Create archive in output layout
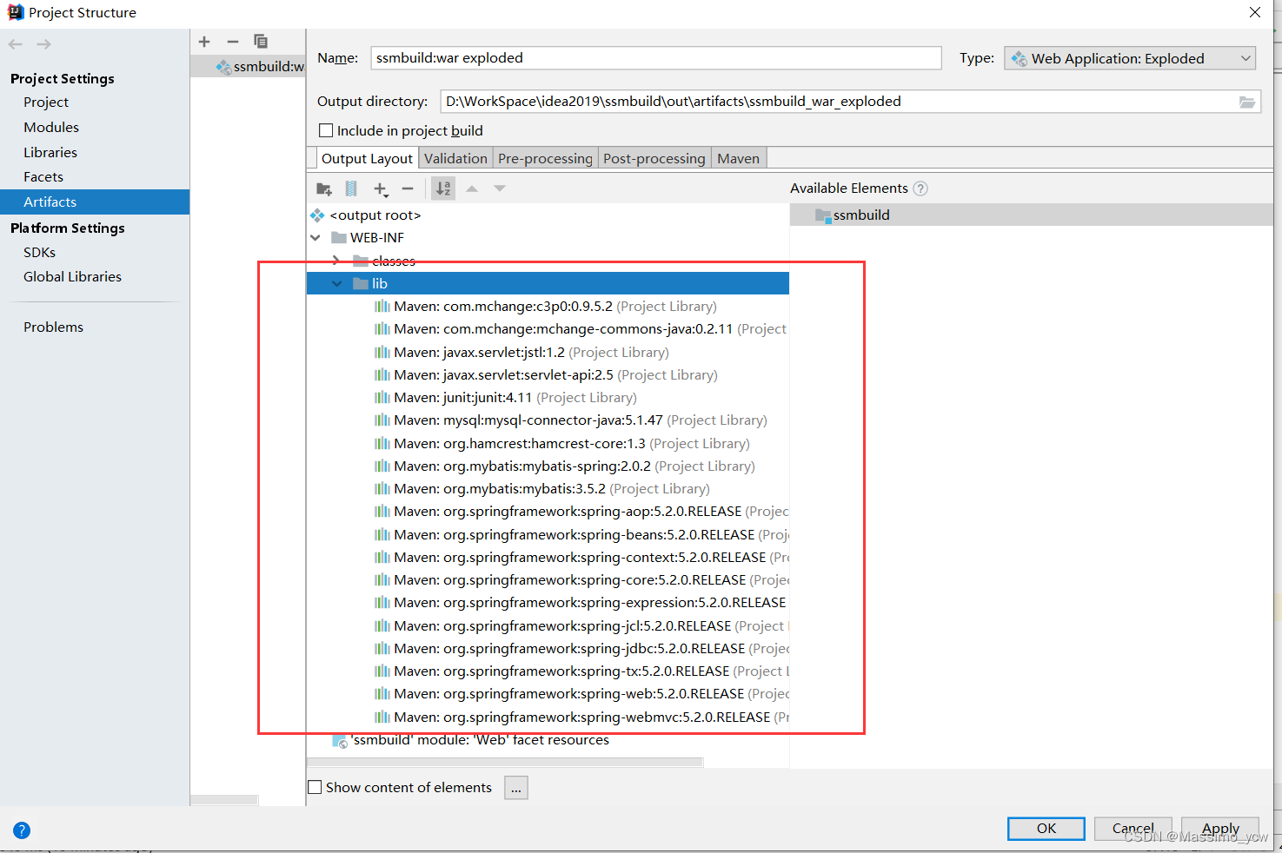Viewport: 1282px width, 853px height. [351, 188]
